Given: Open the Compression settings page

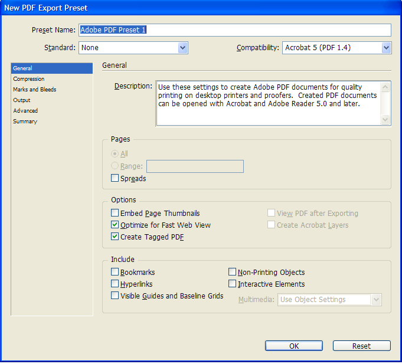Looking at the screenshot, I should (52, 79).
